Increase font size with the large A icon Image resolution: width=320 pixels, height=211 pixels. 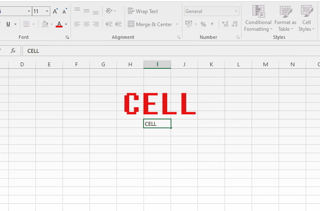(55, 11)
